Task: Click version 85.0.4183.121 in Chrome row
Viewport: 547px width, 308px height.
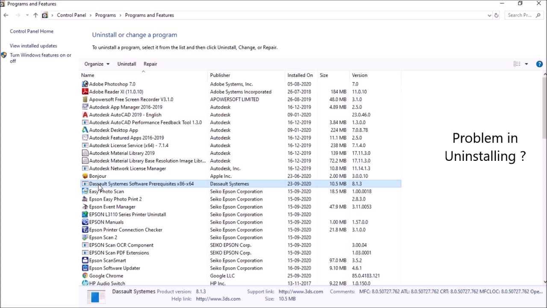Action: click(366, 276)
